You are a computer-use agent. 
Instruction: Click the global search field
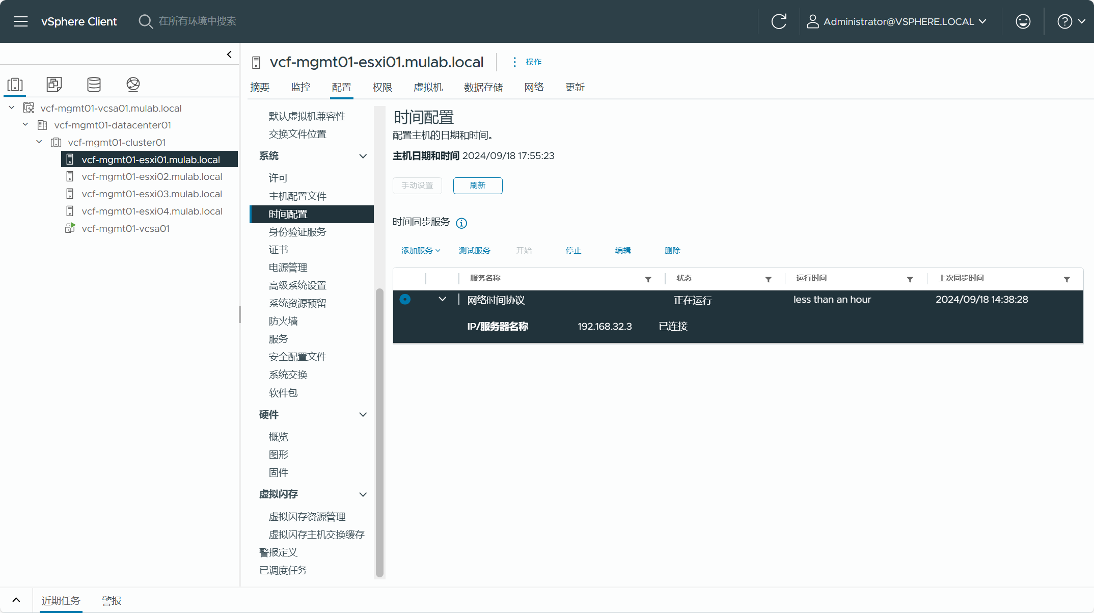(198, 21)
